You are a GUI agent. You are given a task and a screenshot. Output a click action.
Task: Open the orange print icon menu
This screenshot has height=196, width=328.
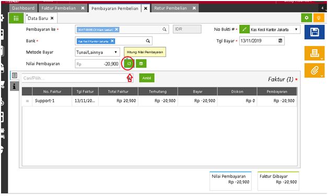314,53
